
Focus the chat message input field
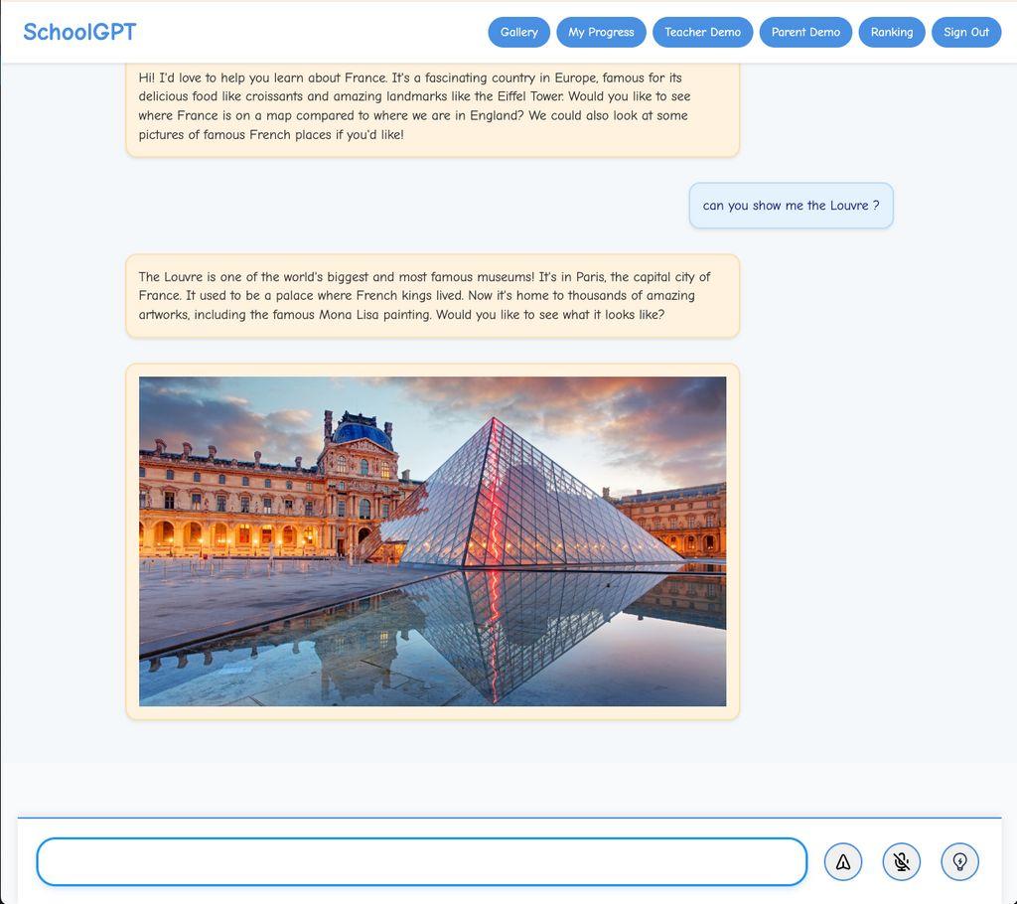coord(421,862)
